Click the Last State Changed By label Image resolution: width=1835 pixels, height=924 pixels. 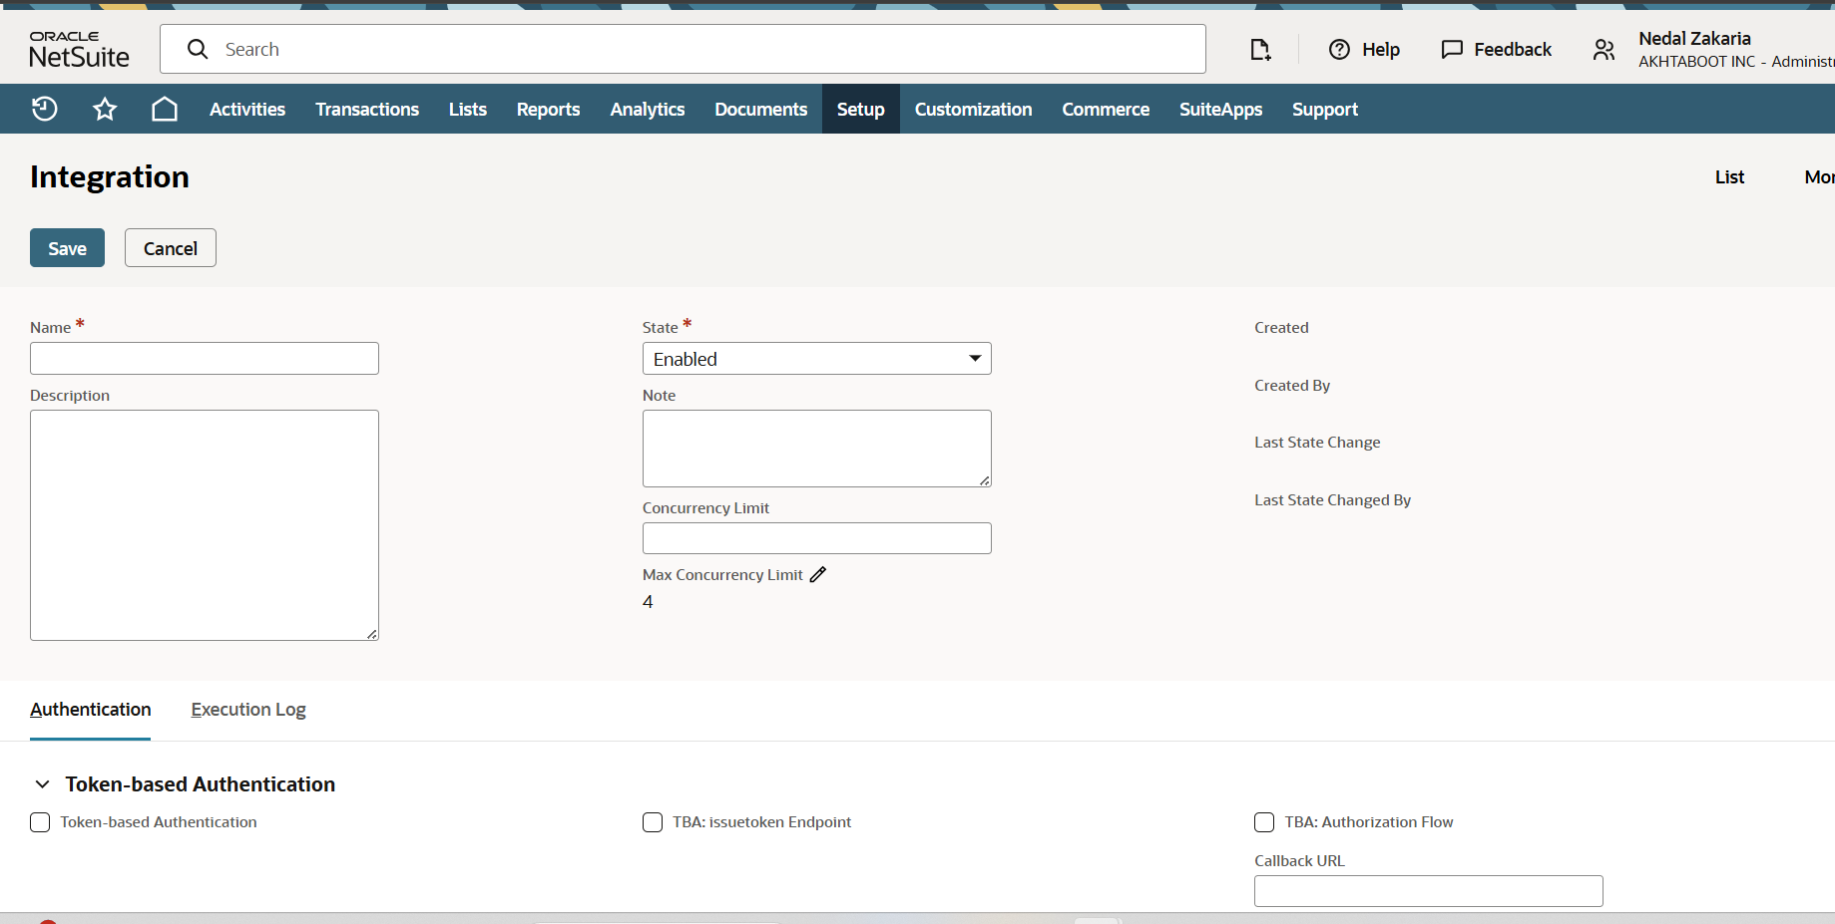(1332, 499)
